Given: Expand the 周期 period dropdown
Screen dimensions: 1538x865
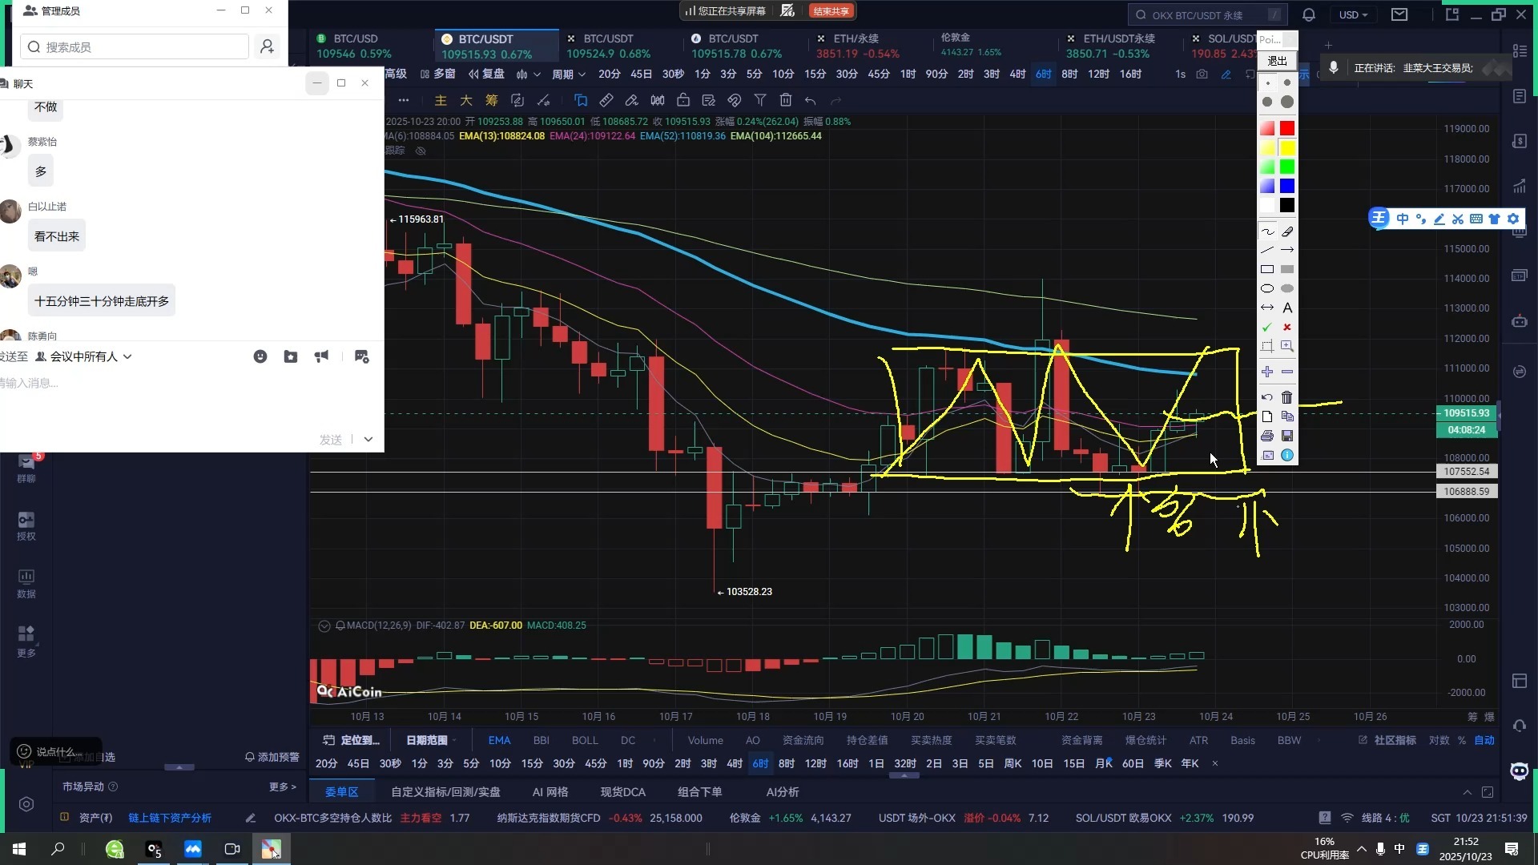Looking at the screenshot, I should pos(568,74).
